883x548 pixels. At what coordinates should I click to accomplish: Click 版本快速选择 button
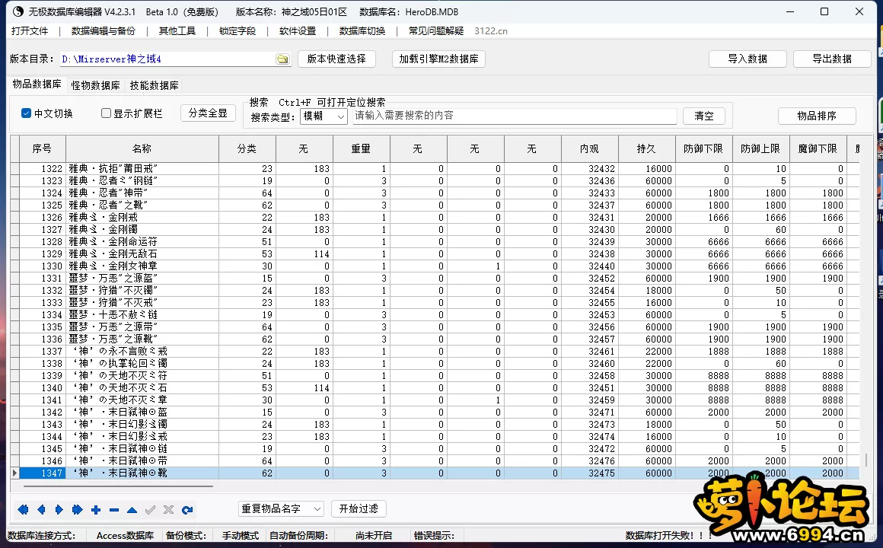336,59
